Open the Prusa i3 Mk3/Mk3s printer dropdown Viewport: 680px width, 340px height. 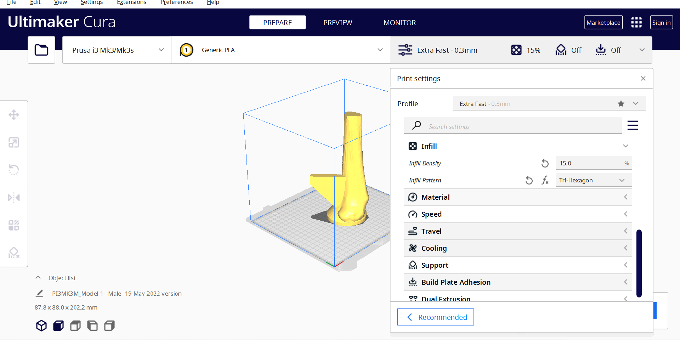(x=117, y=50)
